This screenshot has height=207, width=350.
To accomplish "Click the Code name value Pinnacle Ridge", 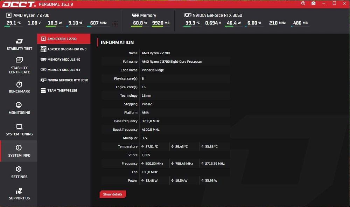I will click(x=153, y=70).
